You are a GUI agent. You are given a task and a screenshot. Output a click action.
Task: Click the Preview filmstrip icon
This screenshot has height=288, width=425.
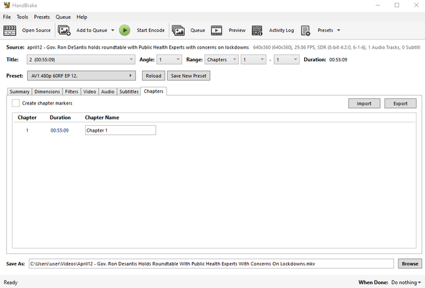coord(216,31)
